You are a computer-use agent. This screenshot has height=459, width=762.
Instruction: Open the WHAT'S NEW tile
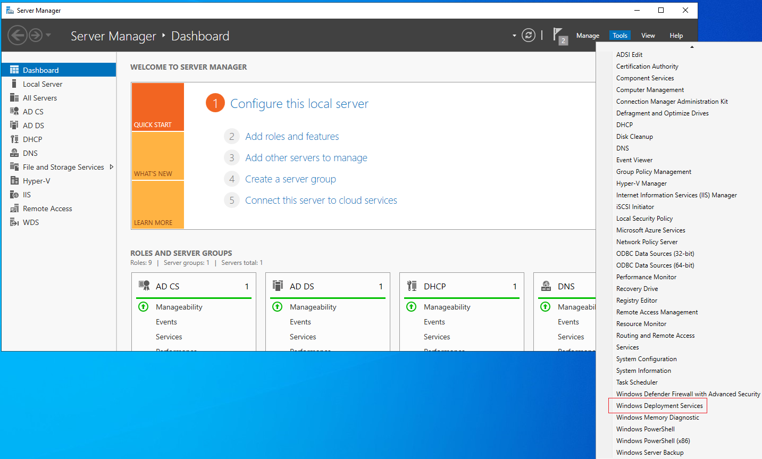(157, 156)
